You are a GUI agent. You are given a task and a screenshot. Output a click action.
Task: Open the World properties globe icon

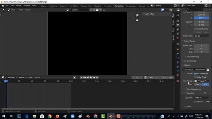pos(178,38)
